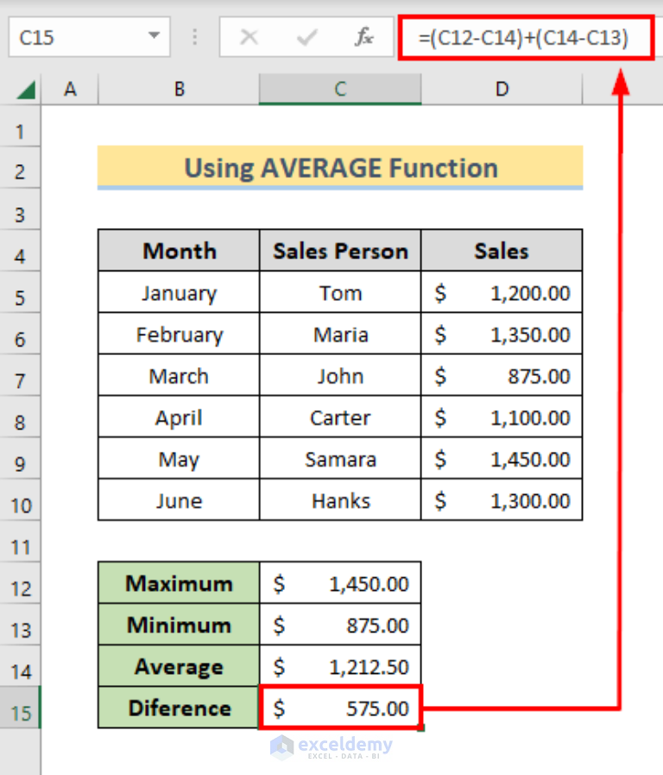Click the formula bar with =(C12-C14)+(C14-C13)
The height and width of the screenshot is (775, 663).
526,37
